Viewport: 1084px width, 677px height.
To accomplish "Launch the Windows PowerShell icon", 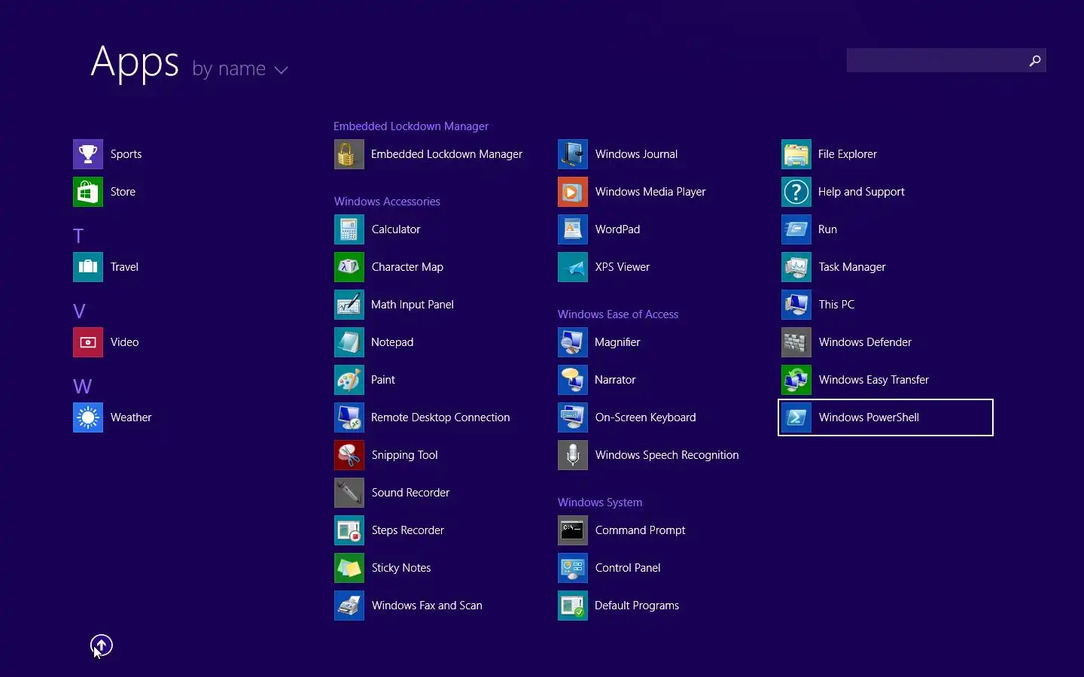I will pos(796,417).
